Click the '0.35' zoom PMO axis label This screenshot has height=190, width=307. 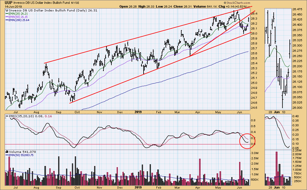coord(296,121)
